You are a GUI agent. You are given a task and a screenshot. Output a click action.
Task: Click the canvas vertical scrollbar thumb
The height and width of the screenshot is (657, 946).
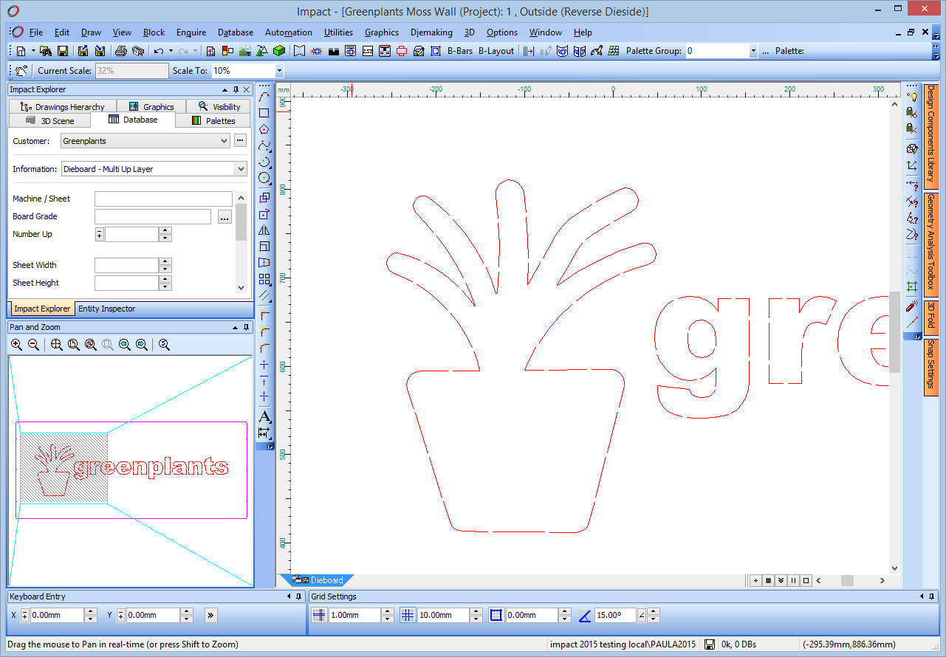895,332
